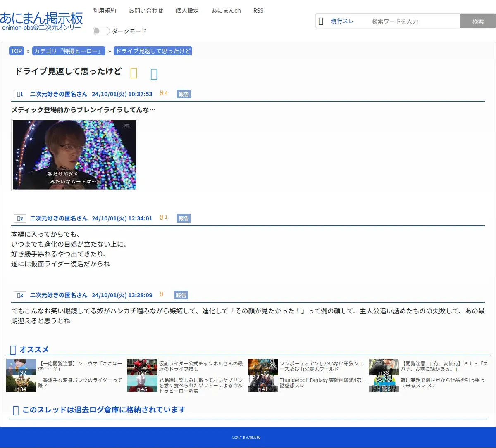Click the post number 2 anchor
The width and height of the screenshot is (496, 448).
pyautogui.click(x=20, y=218)
